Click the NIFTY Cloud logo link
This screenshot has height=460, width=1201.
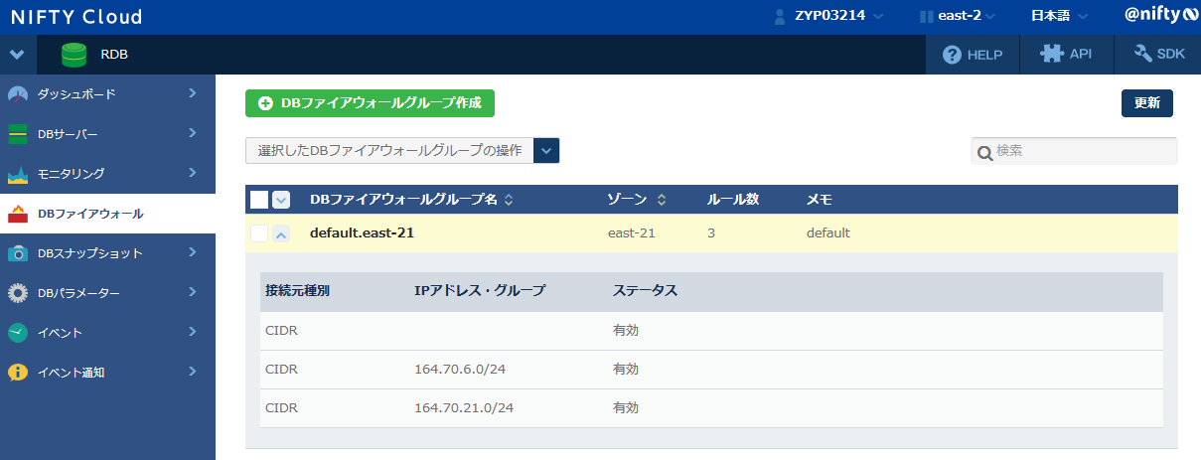pyautogui.click(x=76, y=17)
